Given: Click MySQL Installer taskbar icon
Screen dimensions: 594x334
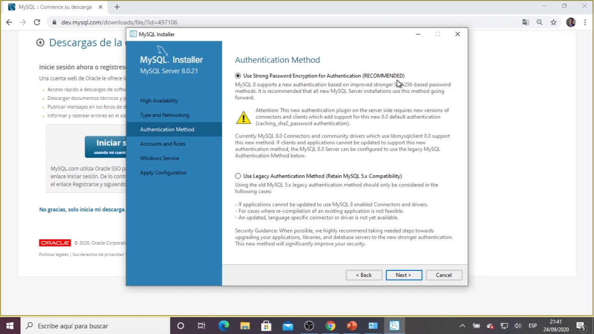Looking at the screenshot, I should 394,326.
